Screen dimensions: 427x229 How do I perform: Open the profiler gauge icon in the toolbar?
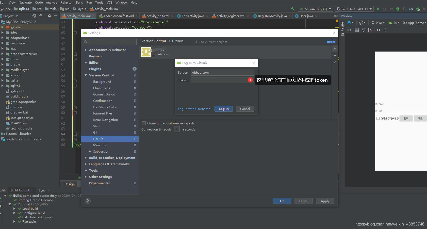click(411, 9)
